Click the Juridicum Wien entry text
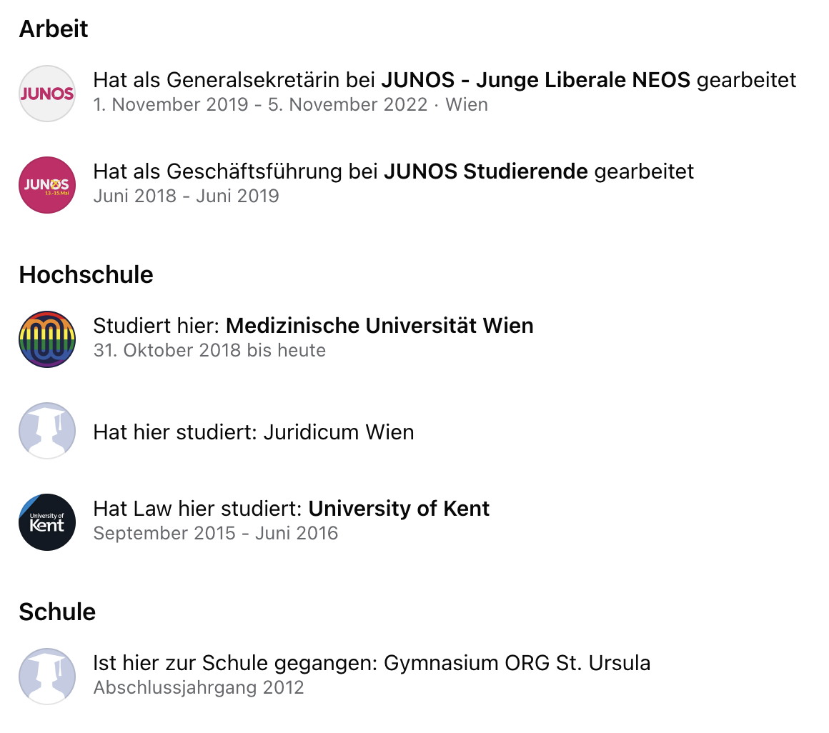Image resolution: width=829 pixels, height=733 pixels. pos(253,432)
